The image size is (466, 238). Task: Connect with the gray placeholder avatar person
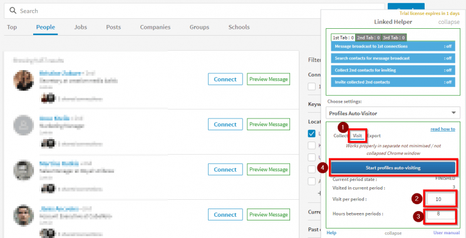tap(225, 124)
